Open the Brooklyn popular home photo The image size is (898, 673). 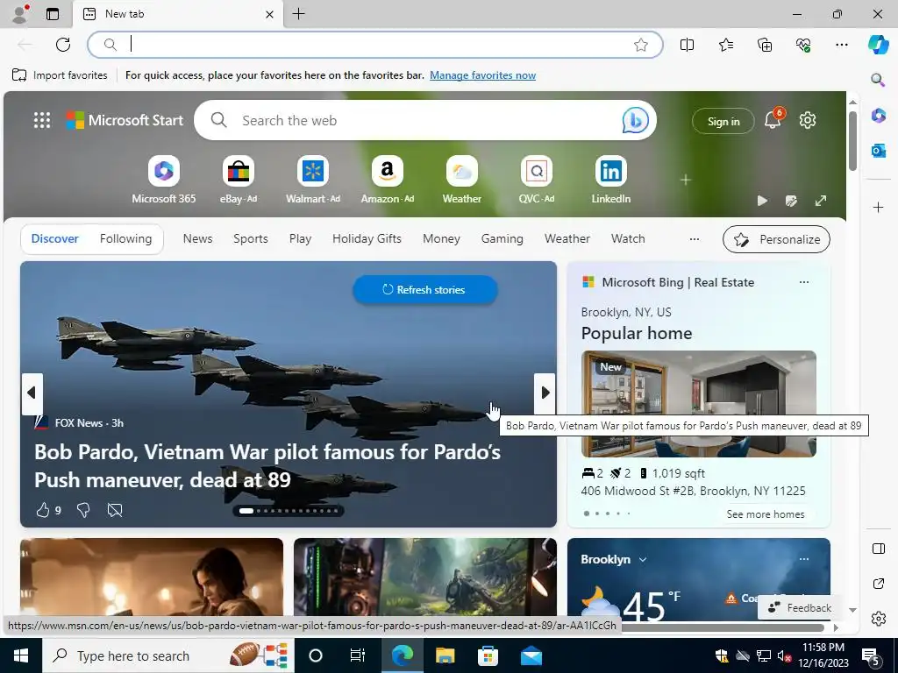click(699, 404)
